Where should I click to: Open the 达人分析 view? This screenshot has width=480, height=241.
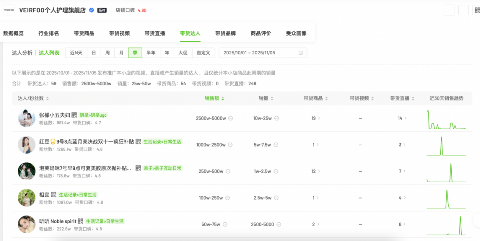click(x=22, y=53)
